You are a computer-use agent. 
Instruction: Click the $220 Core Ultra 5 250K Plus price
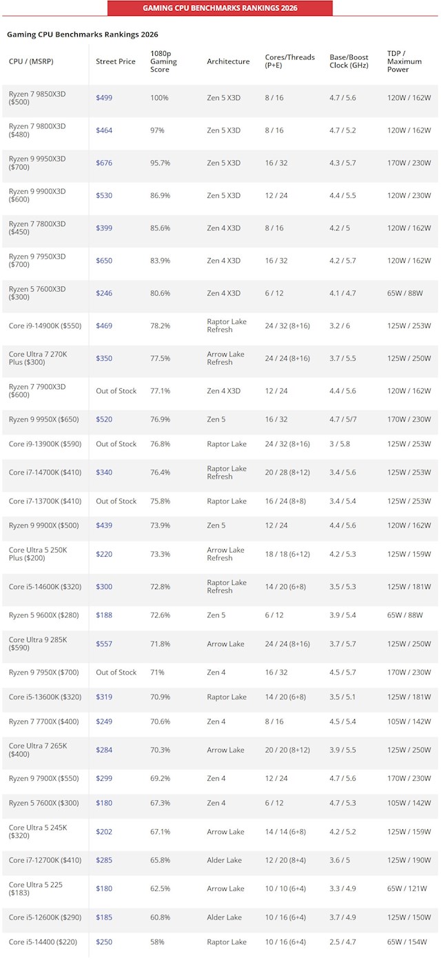104,555
